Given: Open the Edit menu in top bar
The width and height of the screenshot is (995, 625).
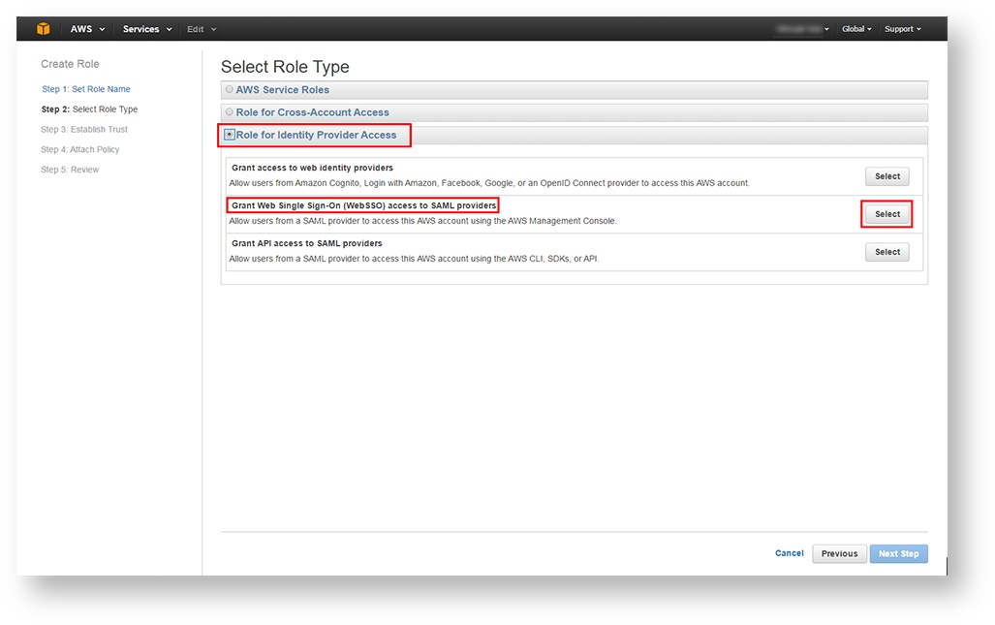Looking at the screenshot, I should click(201, 29).
